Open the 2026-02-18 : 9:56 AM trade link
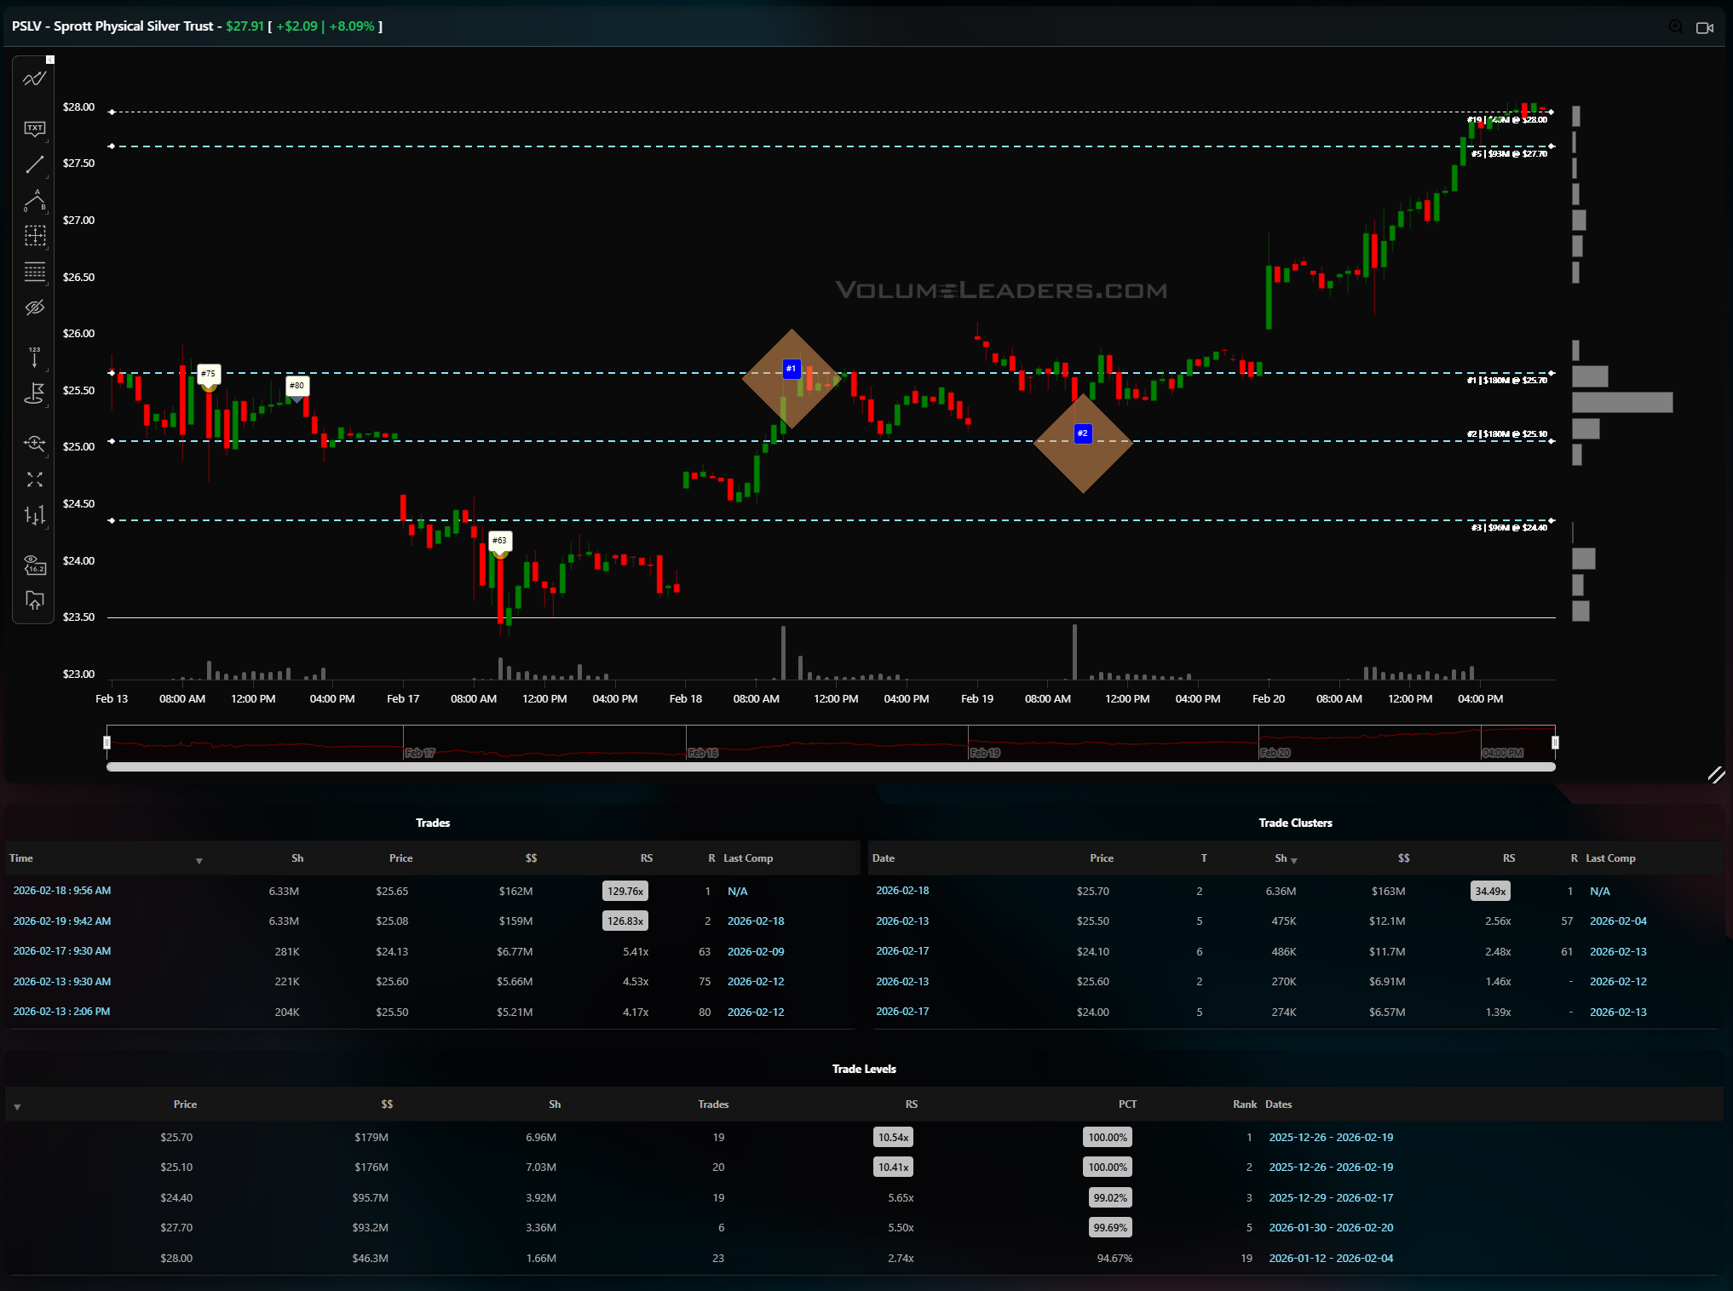The width and height of the screenshot is (1733, 1291). click(x=62, y=891)
